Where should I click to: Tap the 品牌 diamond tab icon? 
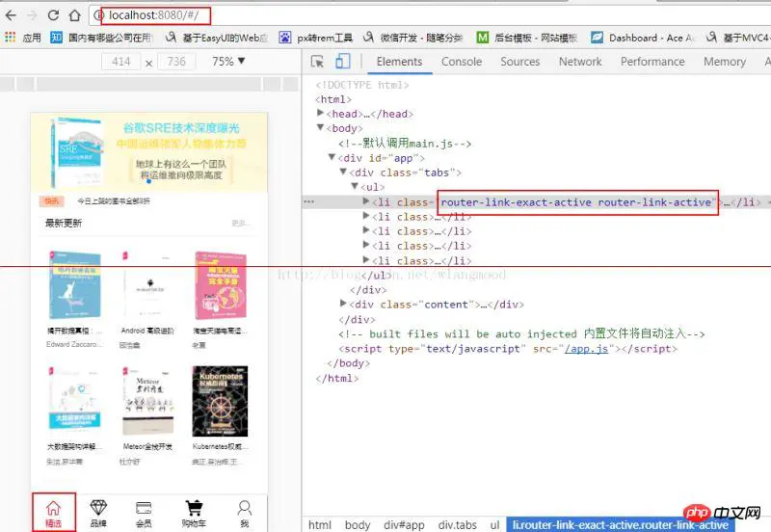click(98, 514)
